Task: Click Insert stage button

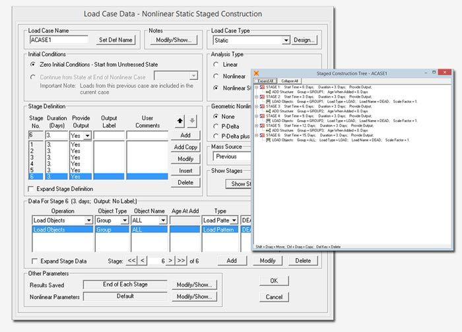Action: (x=185, y=170)
